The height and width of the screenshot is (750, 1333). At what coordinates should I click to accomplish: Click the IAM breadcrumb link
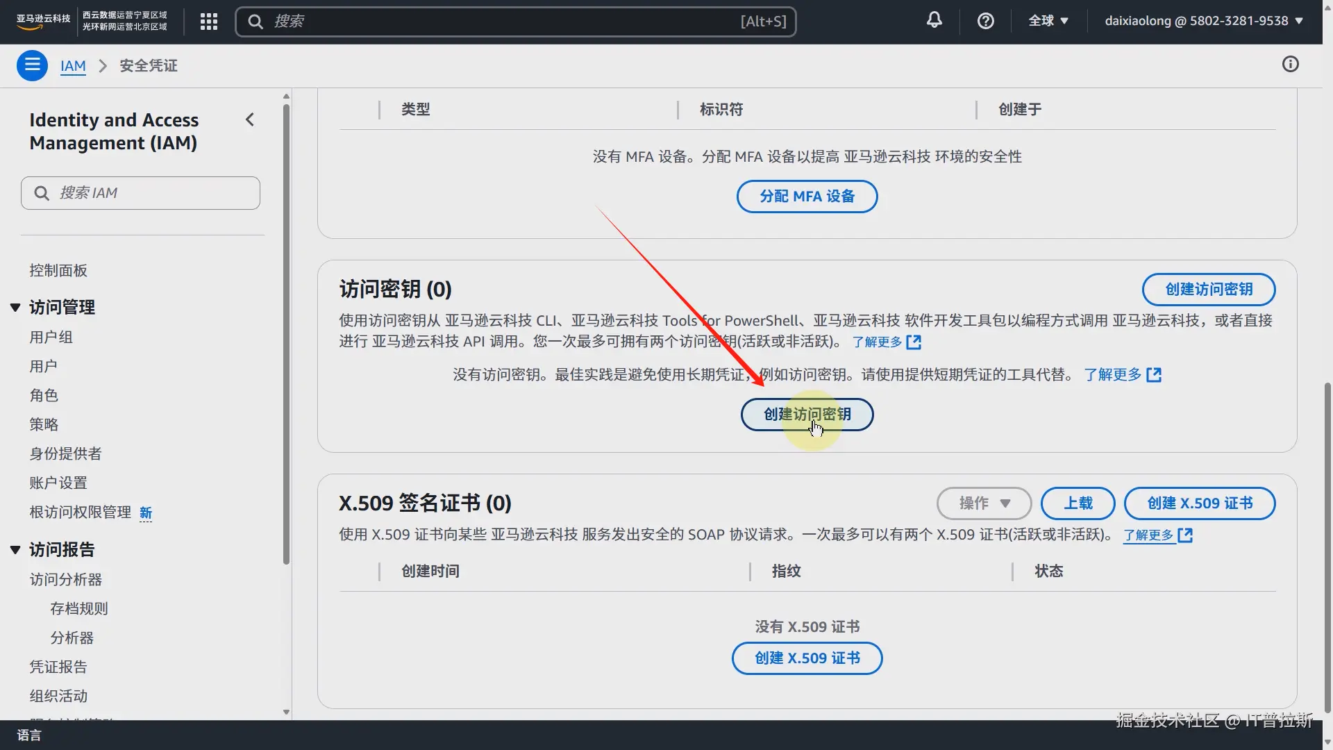(x=73, y=65)
